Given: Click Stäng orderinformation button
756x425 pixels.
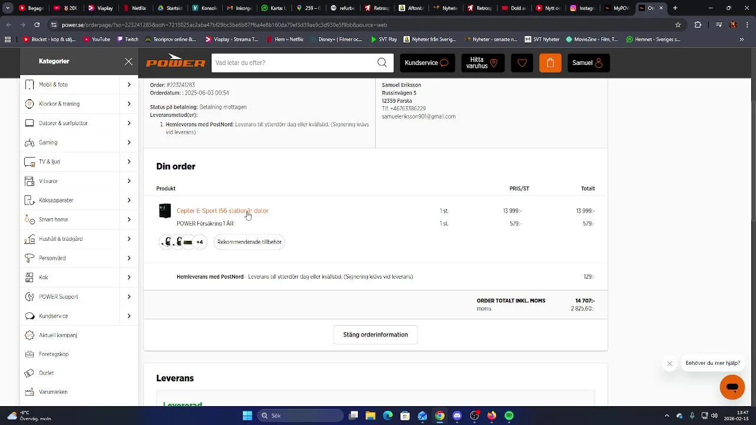Looking at the screenshot, I should coord(376,335).
